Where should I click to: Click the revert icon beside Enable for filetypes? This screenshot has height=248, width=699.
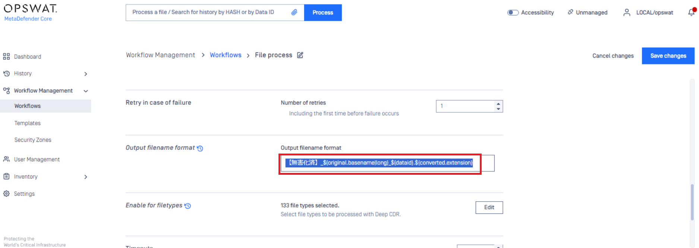tap(188, 205)
